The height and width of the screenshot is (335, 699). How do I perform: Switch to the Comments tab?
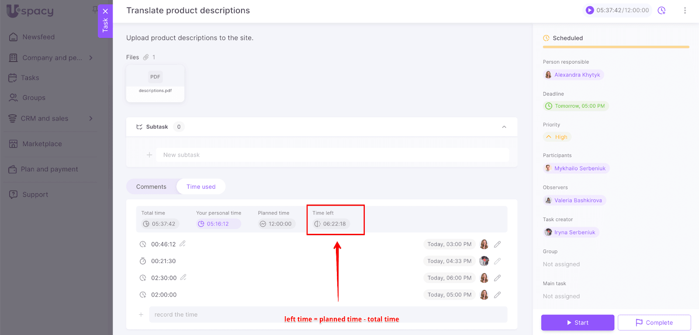coord(151,187)
